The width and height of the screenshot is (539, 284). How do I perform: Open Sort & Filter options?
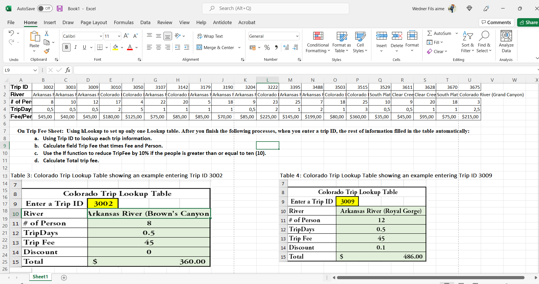(468, 42)
